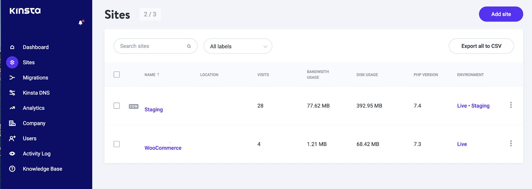
Task: Click the Migrations arrow icon
Action: [12, 78]
